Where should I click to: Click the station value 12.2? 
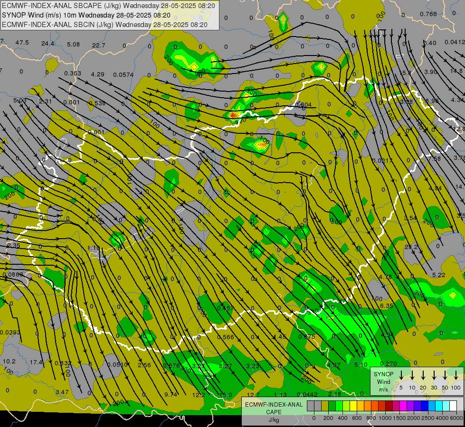tap(199, 394)
